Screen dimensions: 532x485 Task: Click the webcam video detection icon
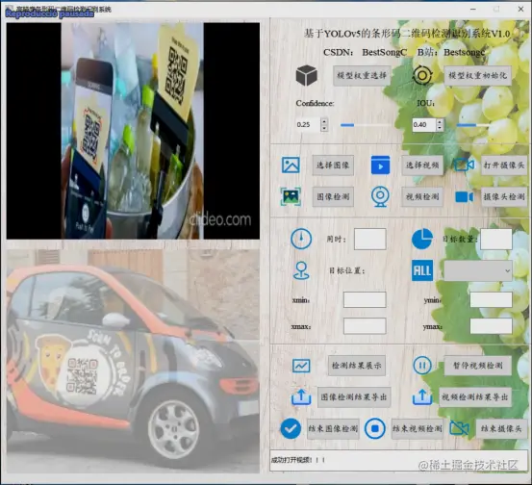pyautogui.click(x=380, y=196)
